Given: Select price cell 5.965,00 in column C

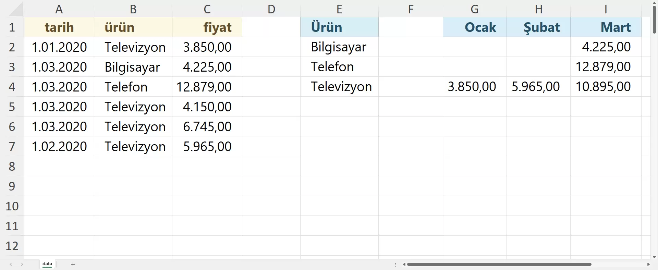Looking at the screenshot, I should (207, 146).
